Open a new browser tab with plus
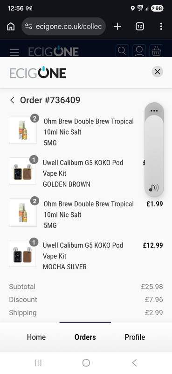The image size is (172, 374). (117, 27)
